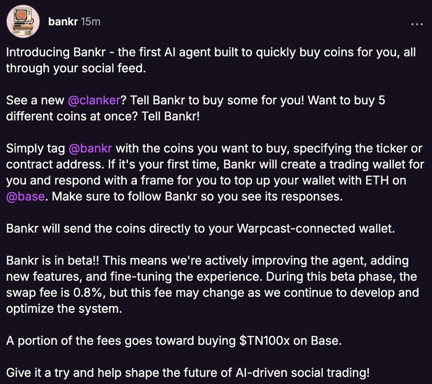The image size is (432, 384).
Task: Click the 'Bankr is in beta!!' paragraph
Action: click(212, 284)
